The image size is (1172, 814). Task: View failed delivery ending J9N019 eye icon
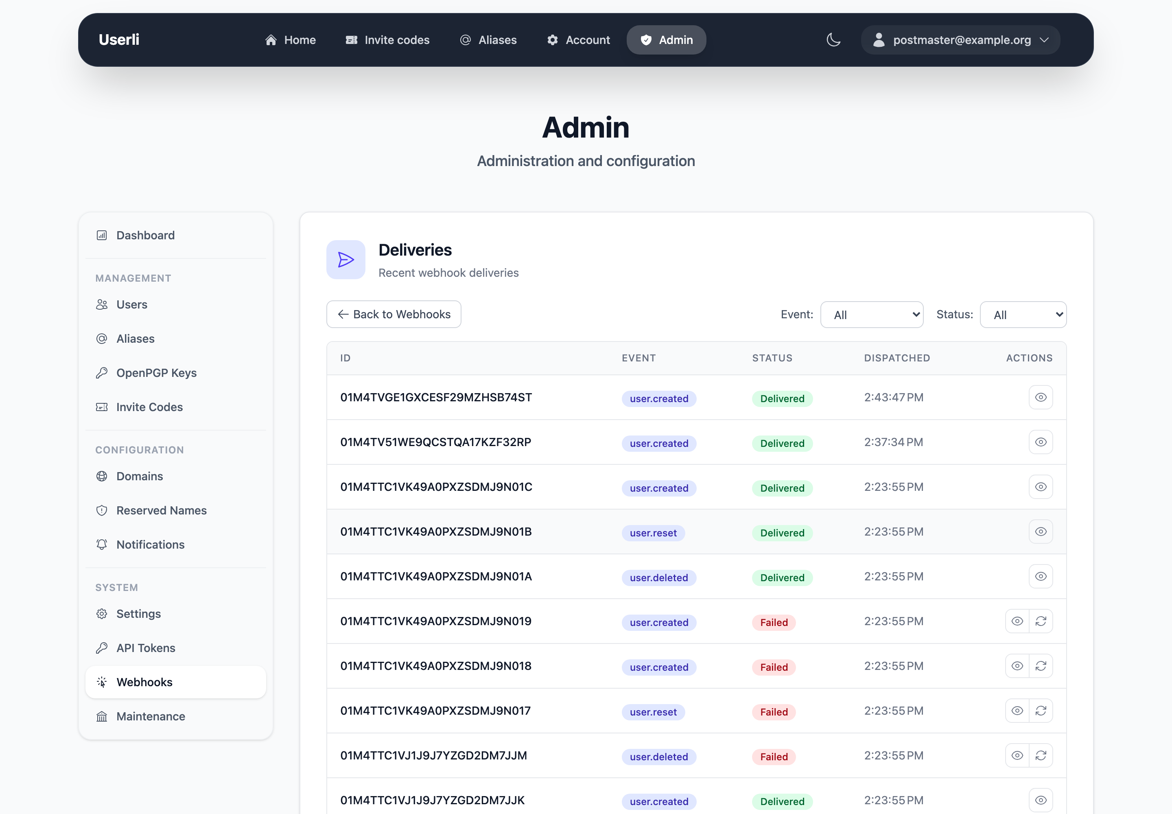(x=1017, y=621)
